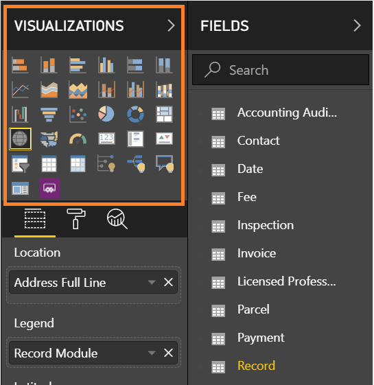Pick the Funnel chart visualization
Viewport: 374px width, 385px height.
(x=49, y=114)
